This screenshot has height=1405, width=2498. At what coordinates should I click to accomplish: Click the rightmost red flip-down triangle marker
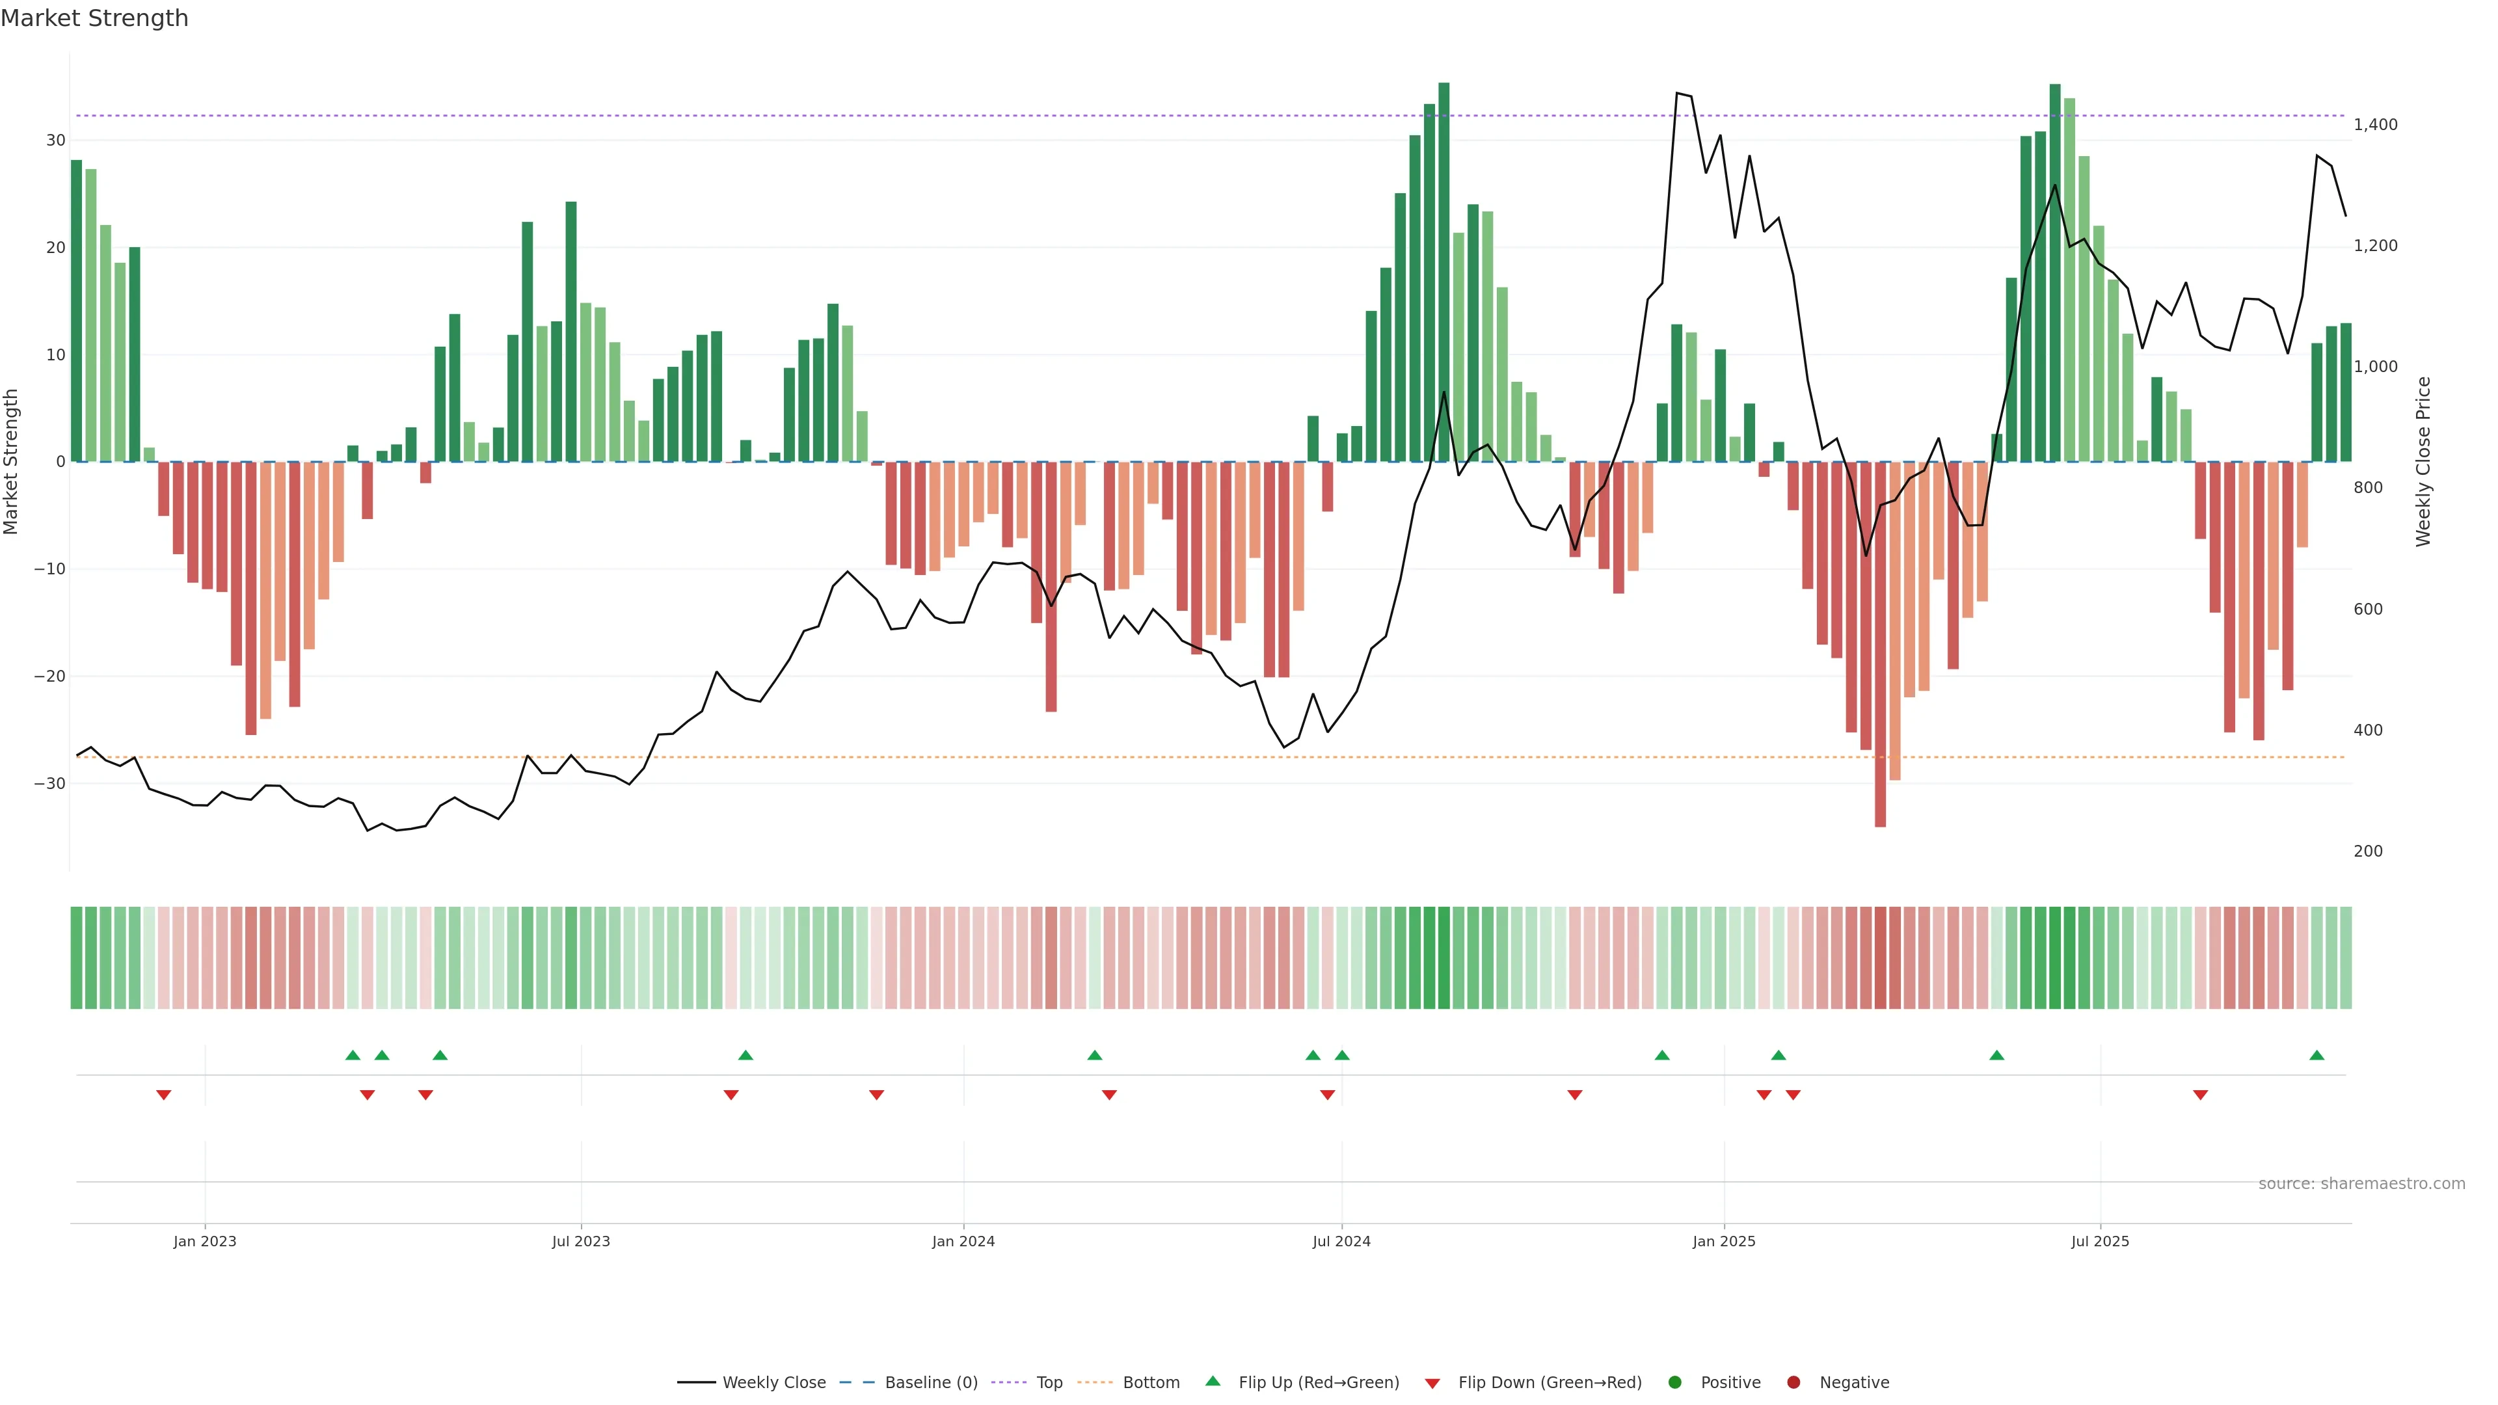2200,1095
